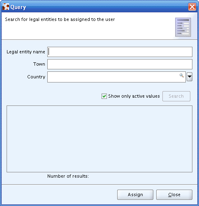Click the form illustration icon in header
This screenshot has height=206, width=199.
pyautogui.click(x=183, y=27)
